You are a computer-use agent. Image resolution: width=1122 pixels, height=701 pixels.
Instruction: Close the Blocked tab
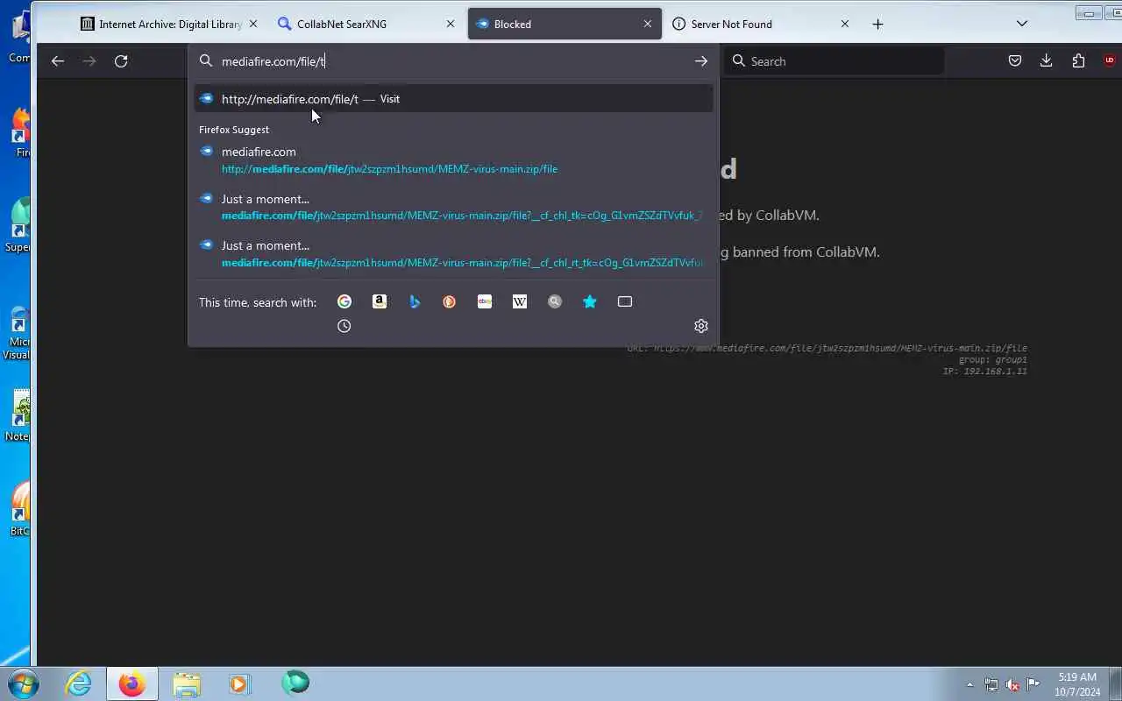(x=648, y=24)
